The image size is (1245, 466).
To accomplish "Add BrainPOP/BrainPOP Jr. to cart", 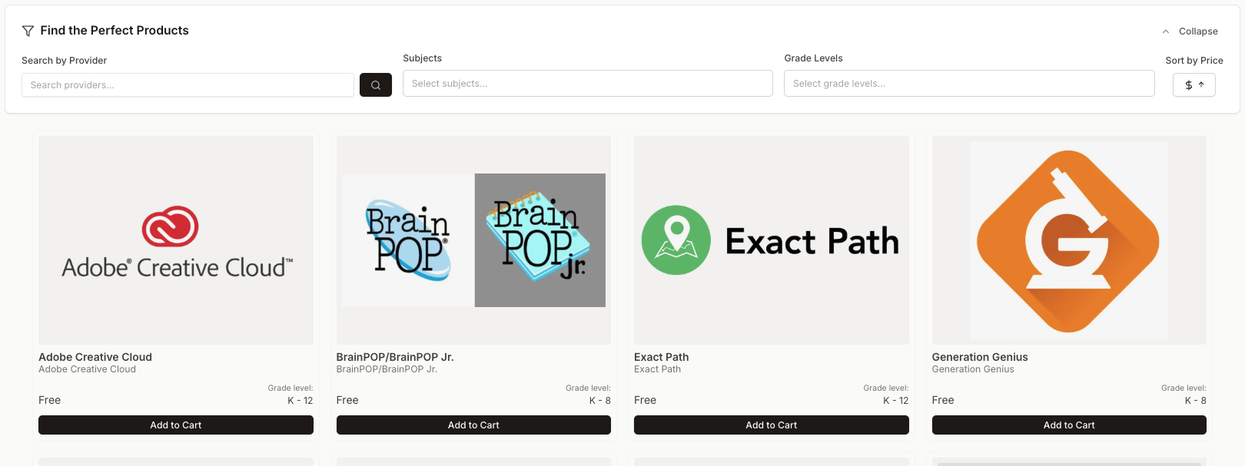I will (x=473, y=425).
